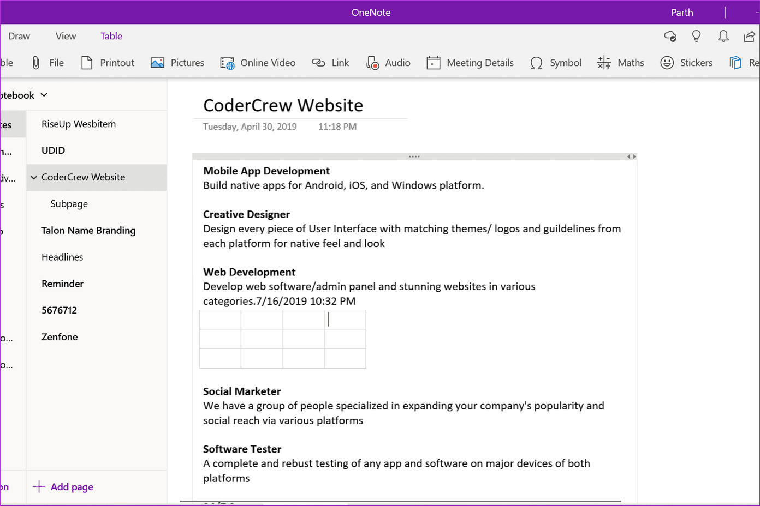Click the horizontal scrollbar under the note

click(x=400, y=501)
